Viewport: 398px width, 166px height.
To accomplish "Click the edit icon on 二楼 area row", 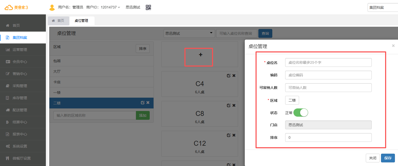I will coord(143,103).
